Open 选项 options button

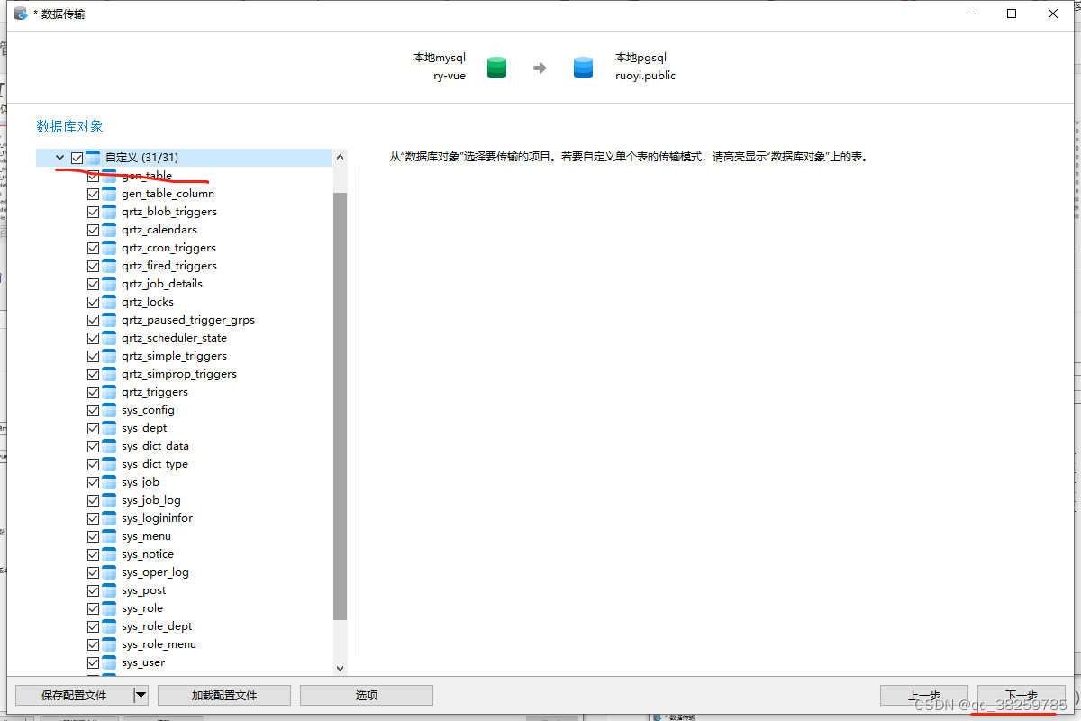pyautogui.click(x=367, y=695)
